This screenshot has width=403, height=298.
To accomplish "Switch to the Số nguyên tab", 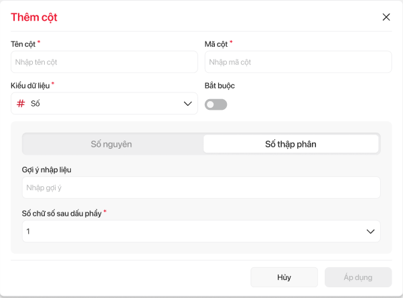I will coord(112,144).
